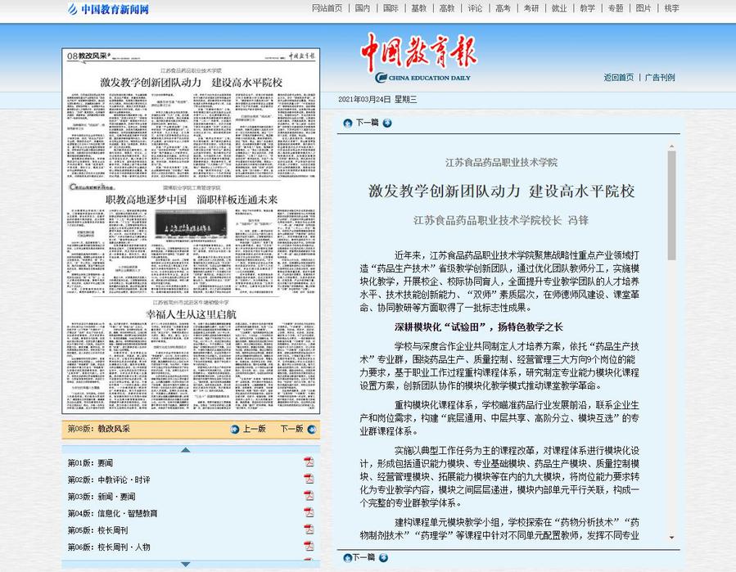Open the 广告刊例 link
This screenshot has width=736, height=572.
point(659,78)
